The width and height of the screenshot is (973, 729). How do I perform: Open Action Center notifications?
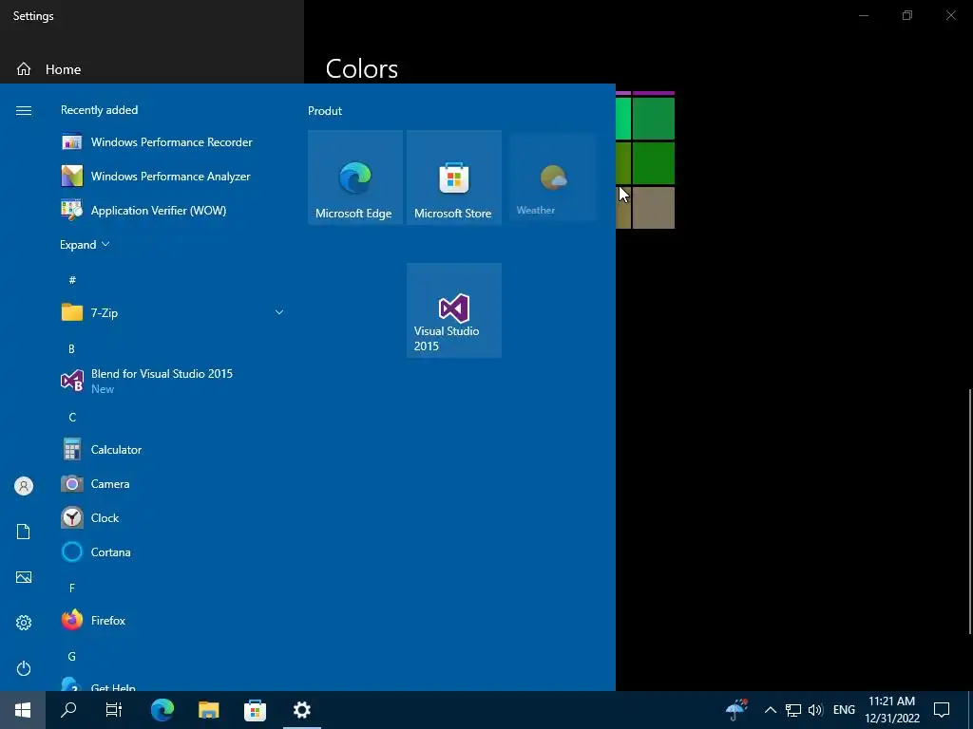point(942,710)
